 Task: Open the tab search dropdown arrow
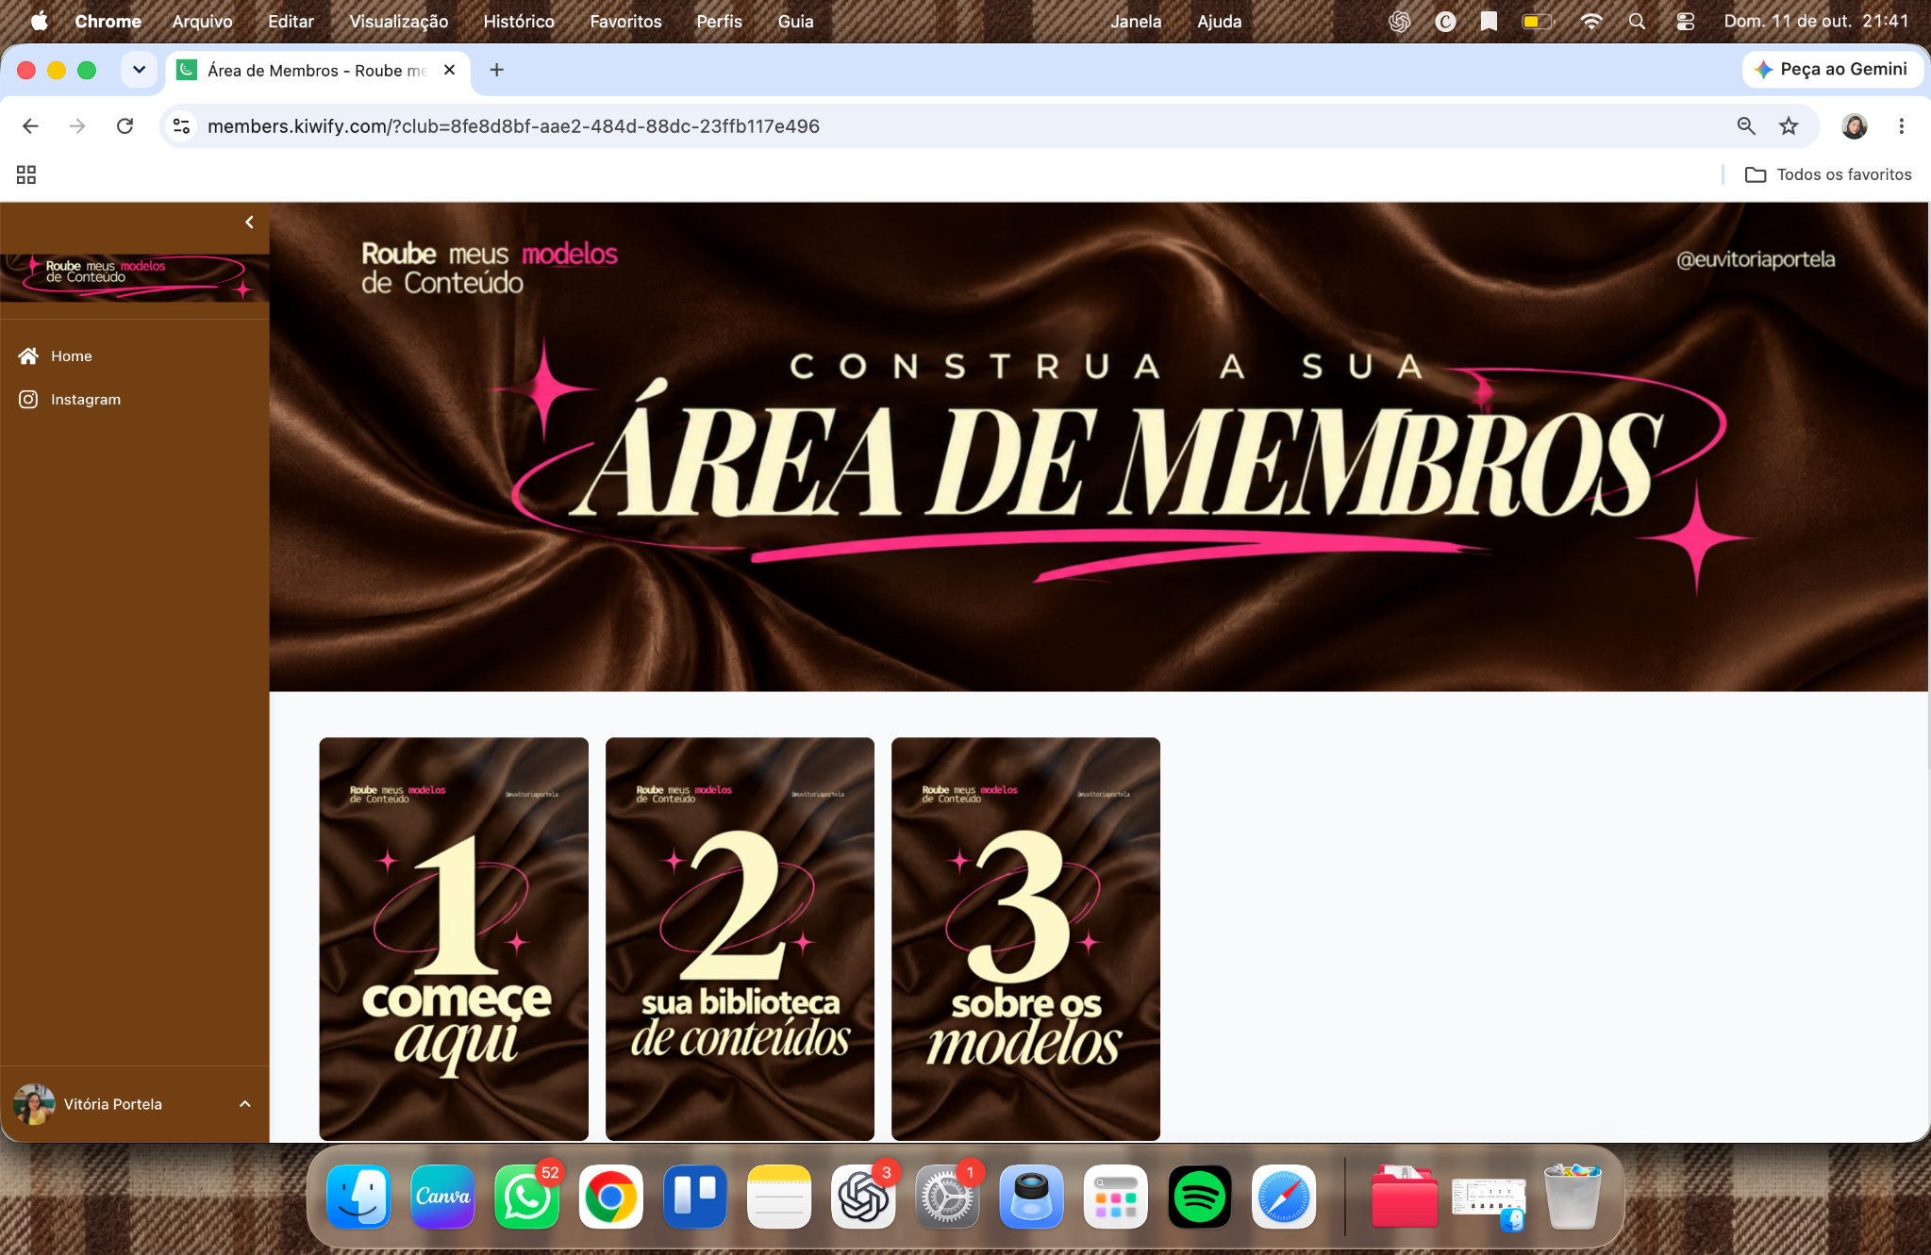(139, 70)
